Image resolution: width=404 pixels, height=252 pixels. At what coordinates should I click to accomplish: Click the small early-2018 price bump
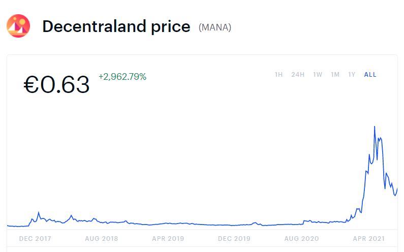point(39,213)
